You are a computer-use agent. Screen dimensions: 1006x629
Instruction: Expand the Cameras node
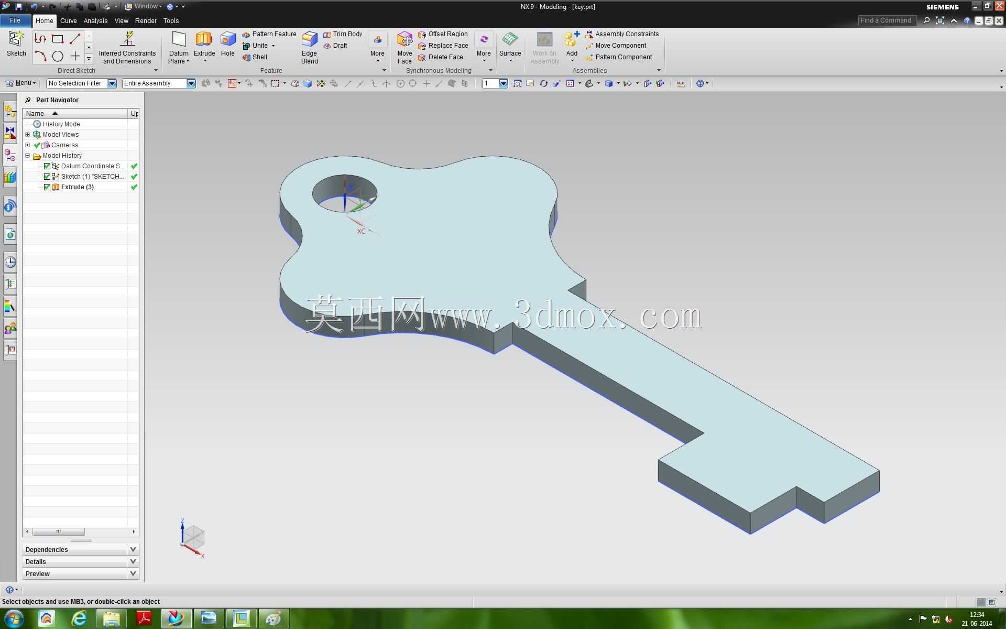(x=28, y=145)
